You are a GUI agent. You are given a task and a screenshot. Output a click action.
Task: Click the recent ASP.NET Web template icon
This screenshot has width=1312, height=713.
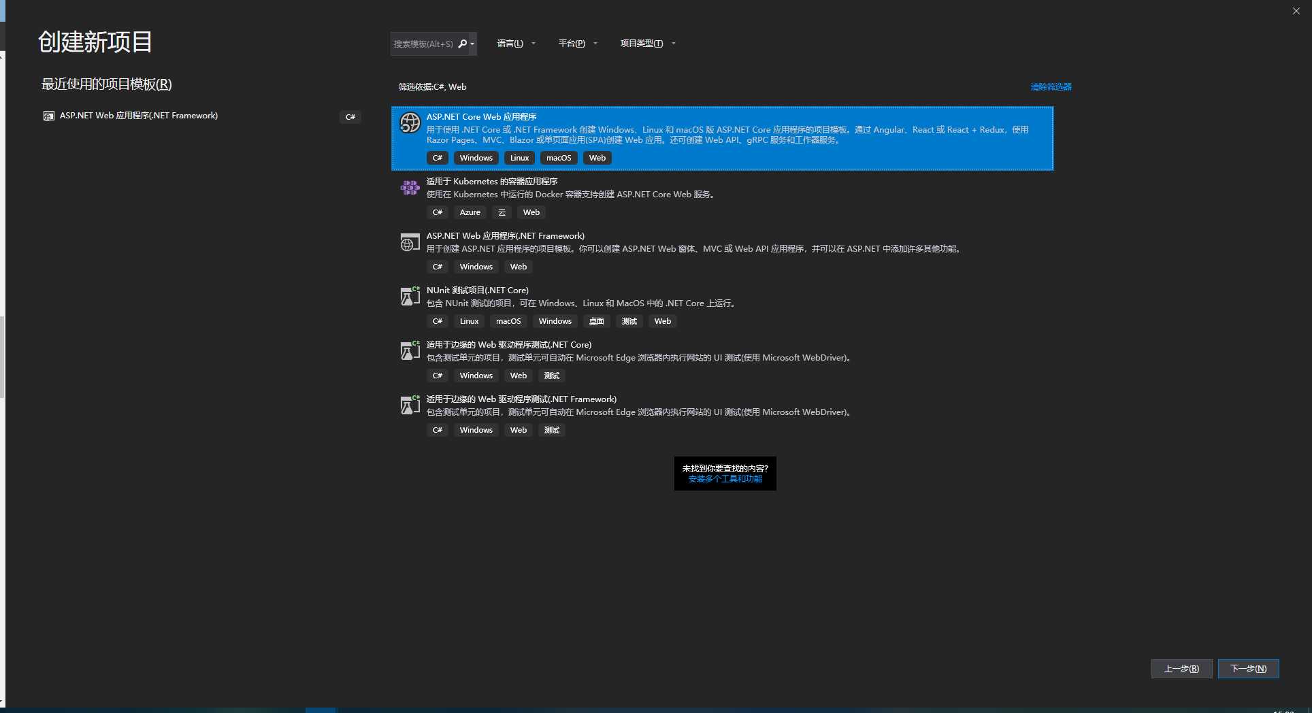48,116
